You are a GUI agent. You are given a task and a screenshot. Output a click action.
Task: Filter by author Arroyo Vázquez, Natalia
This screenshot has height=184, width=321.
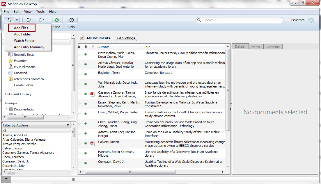[19, 144]
